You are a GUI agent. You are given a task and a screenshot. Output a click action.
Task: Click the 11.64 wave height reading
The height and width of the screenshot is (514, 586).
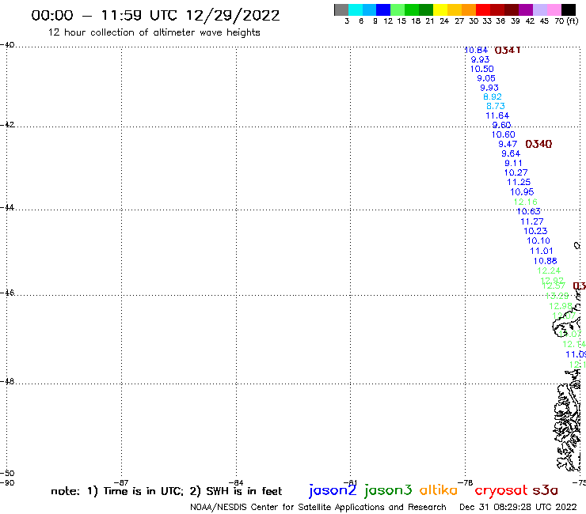pyautogui.click(x=497, y=115)
